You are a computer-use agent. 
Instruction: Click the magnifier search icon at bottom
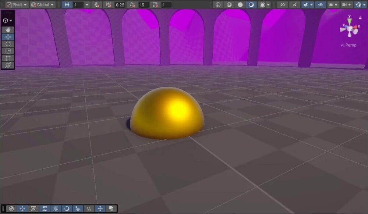pos(89,208)
